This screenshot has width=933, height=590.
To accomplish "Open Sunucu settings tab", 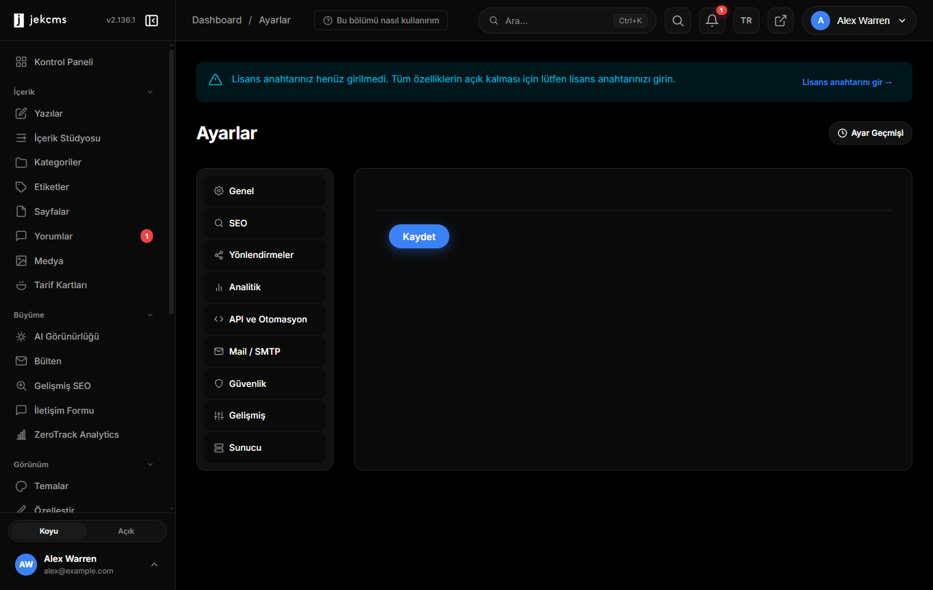I will (265, 447).
